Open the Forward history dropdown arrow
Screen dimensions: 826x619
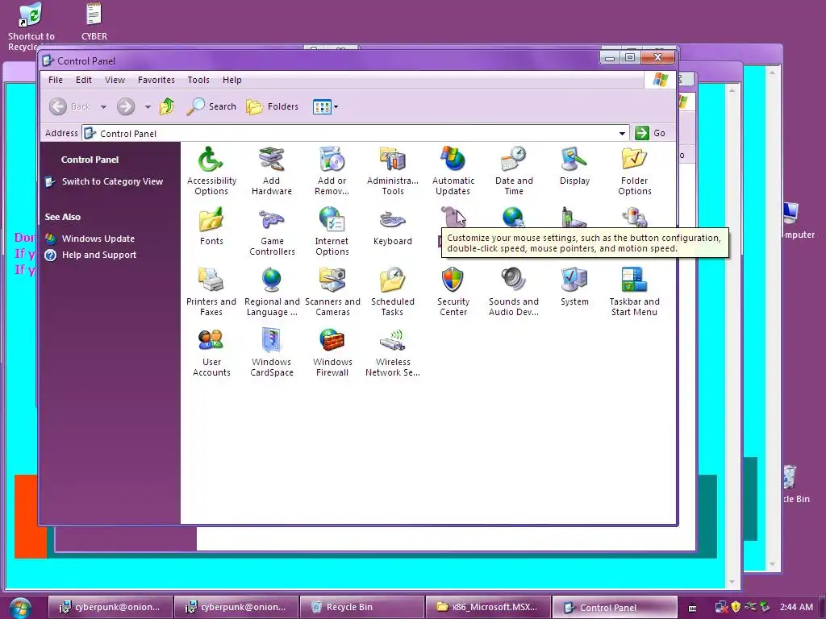pos(148,107)
